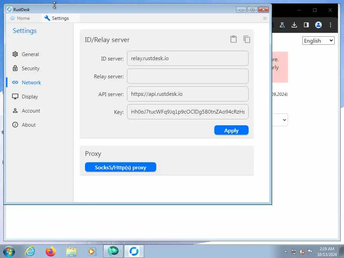Viewport: 344px width, 258px height.
Task: Launch Firefox from taskbar
Action: [x=51, y=251]
